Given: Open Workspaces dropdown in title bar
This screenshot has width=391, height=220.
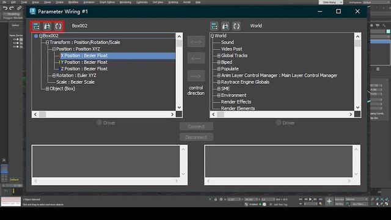Looking at the screenshot, I should click(x=378, y=2).
